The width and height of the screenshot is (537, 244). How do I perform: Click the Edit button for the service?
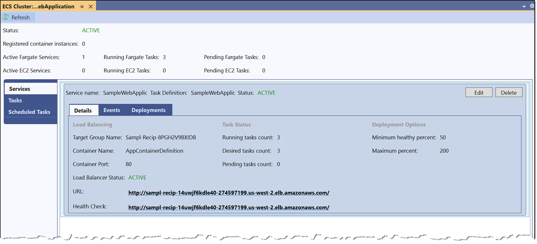pyautogui.click(x=479, y=92)
